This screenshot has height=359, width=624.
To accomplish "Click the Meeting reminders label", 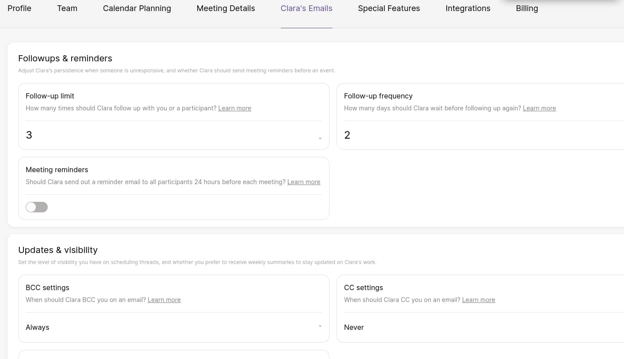I will 57,170.
